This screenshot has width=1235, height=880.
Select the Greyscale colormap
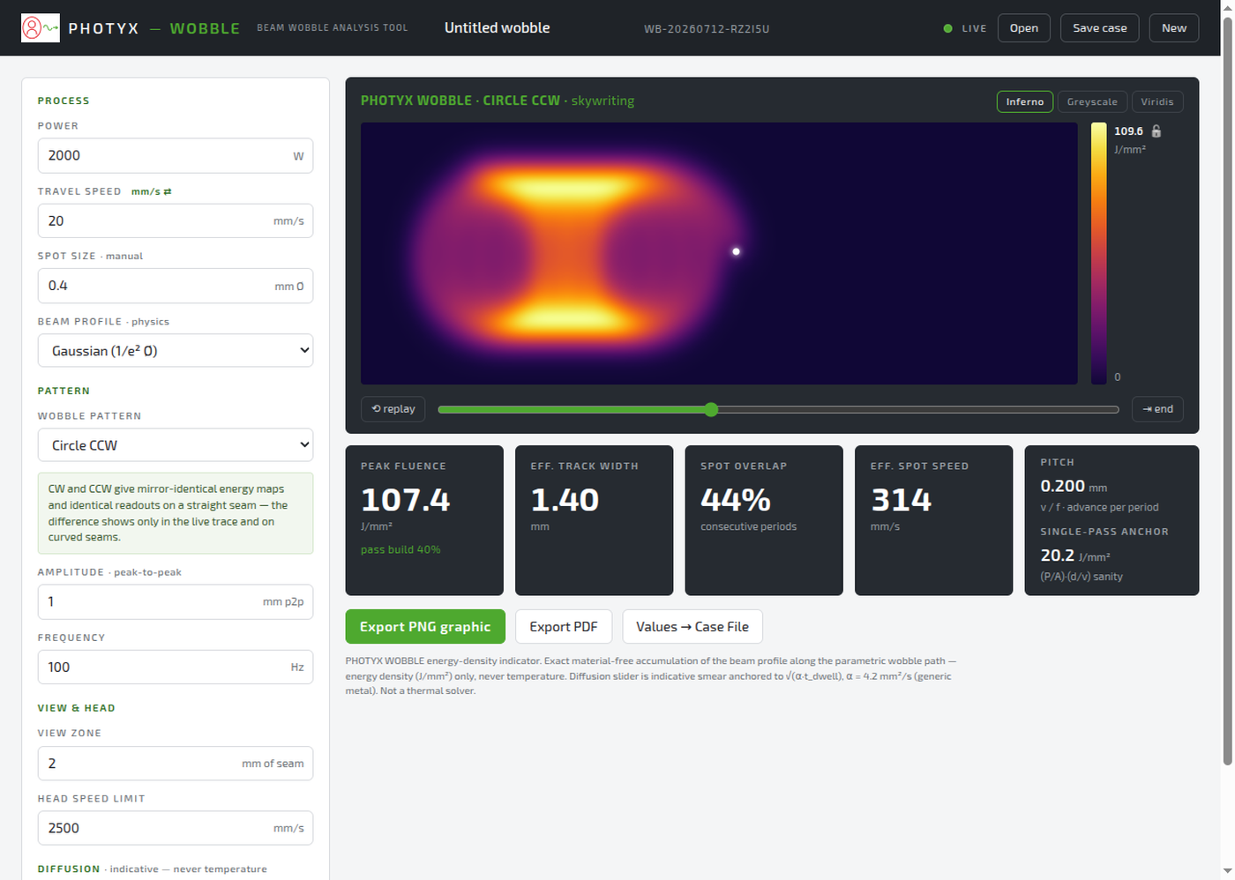point(1091,101)
